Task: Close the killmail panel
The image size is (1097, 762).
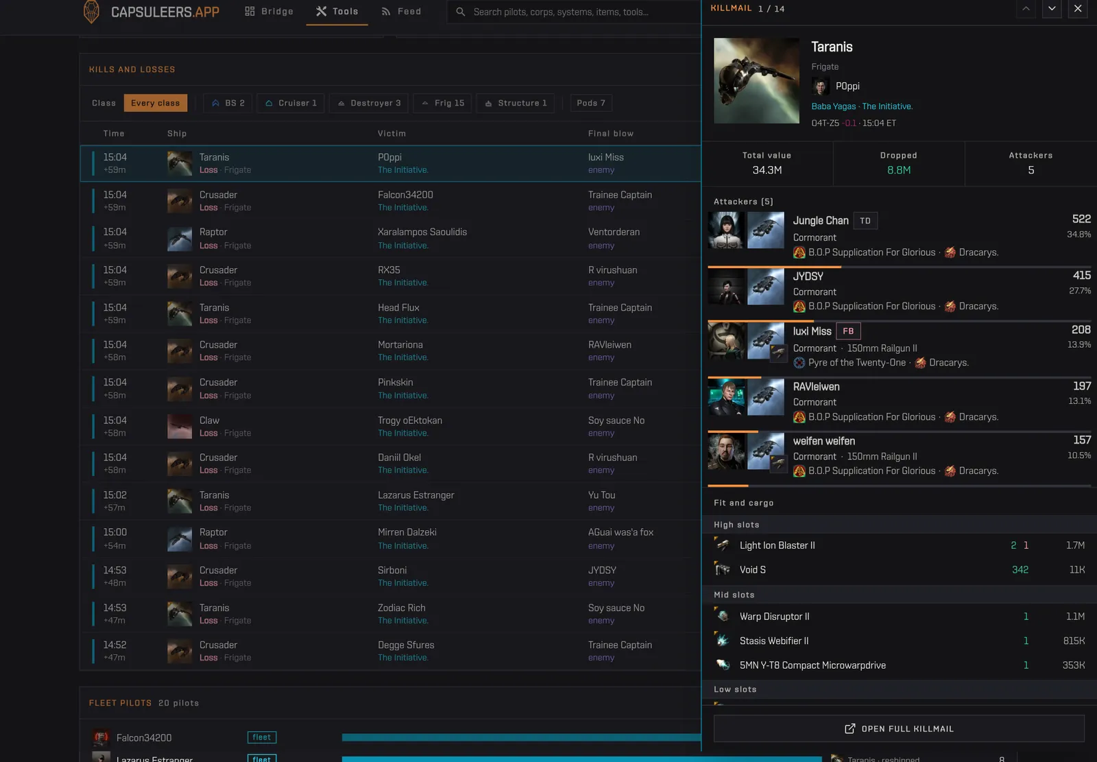Action: pyautogui.click(x=1078, y=9)
